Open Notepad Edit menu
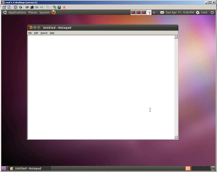 36,33
